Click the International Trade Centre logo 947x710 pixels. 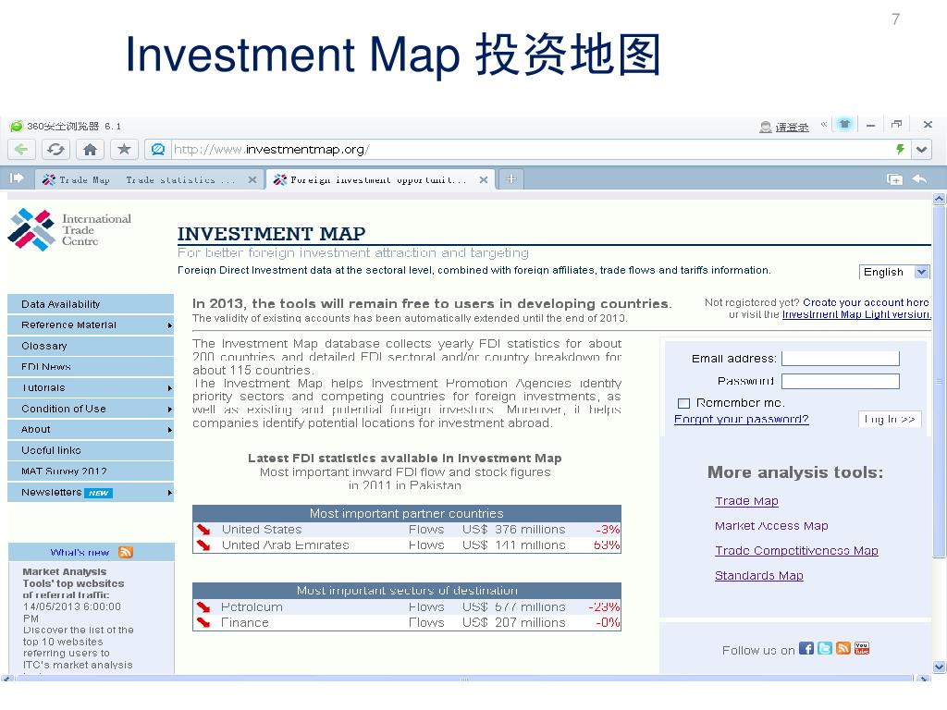[69, 229]
